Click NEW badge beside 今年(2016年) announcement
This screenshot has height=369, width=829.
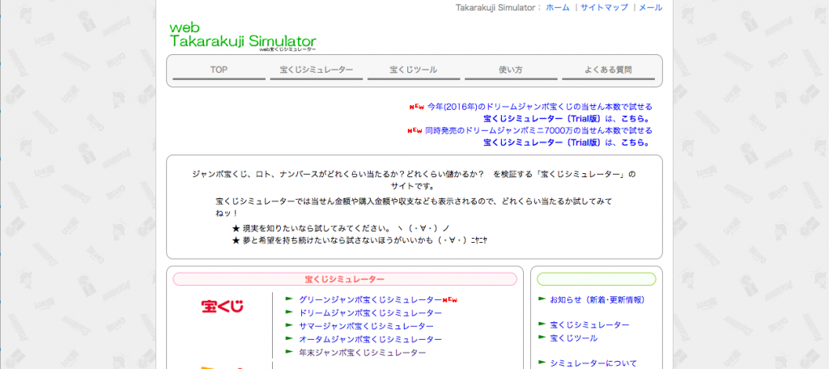(416, 107)
